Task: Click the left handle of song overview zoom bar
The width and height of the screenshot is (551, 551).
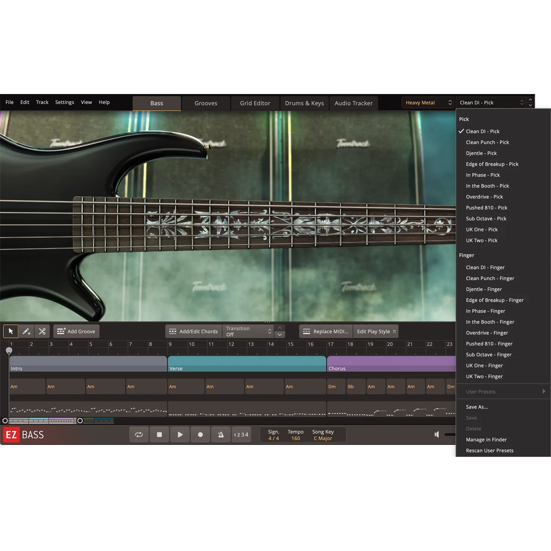Action: (5, 421)
